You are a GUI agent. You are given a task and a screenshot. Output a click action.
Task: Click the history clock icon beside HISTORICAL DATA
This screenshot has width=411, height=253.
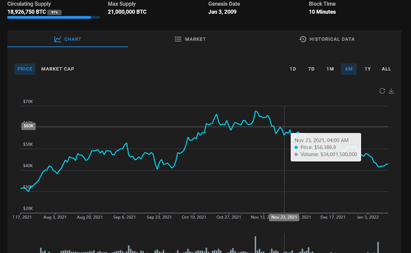coord(302,39)
